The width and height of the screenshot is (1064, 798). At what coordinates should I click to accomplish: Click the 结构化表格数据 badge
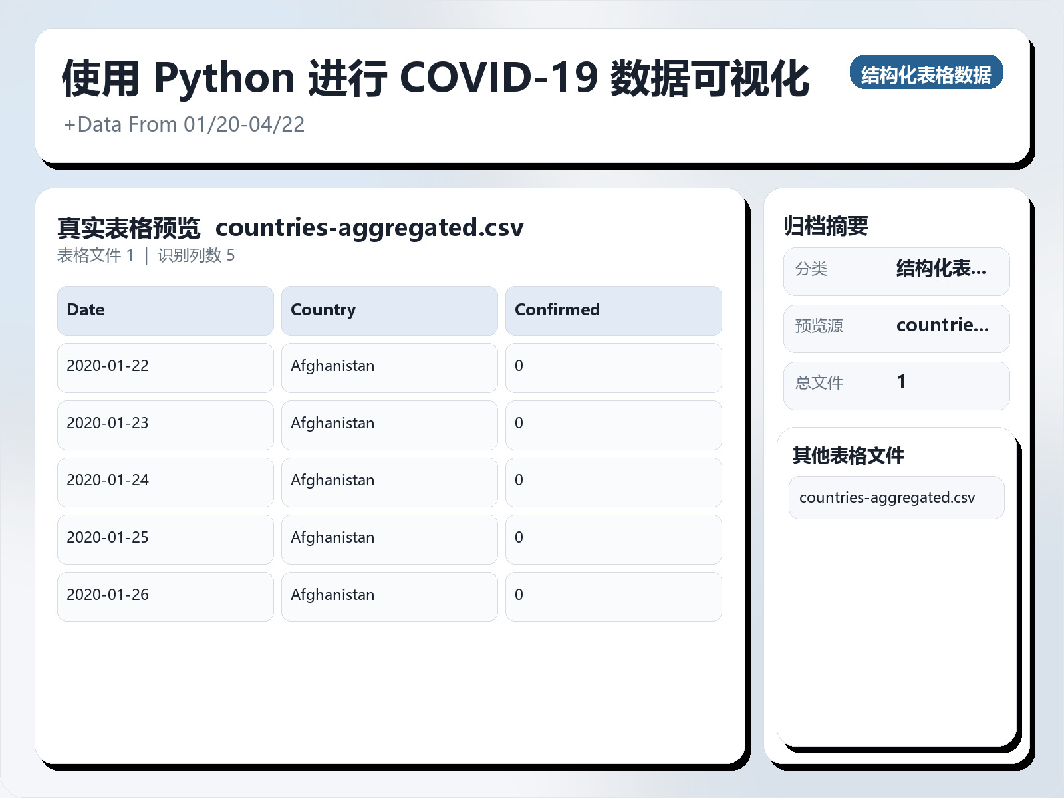coord(927,74)
